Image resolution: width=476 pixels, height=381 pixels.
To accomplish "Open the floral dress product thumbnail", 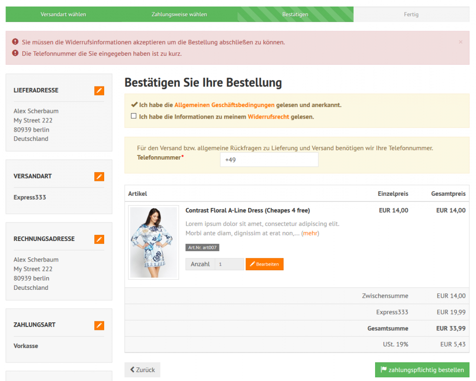I will click(x=153, y=242).
